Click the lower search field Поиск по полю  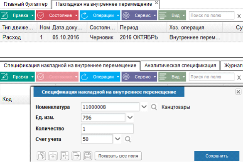click(x=211, y=77)
